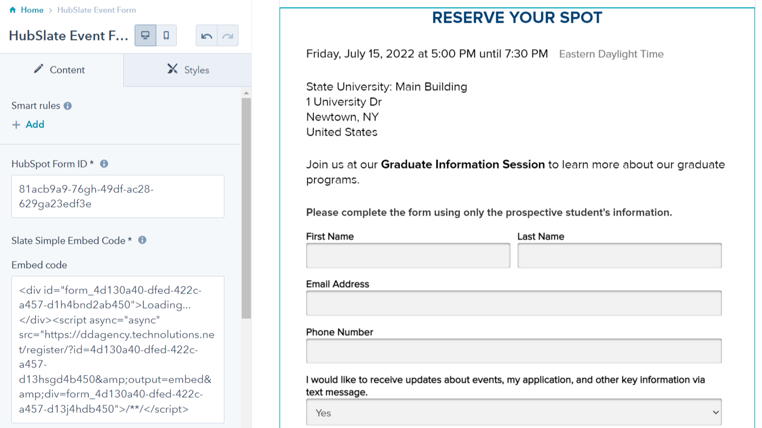Click the sidebar scroll up arrow
Viewport: 762px width, 428px height.
[x=246, y=93]
